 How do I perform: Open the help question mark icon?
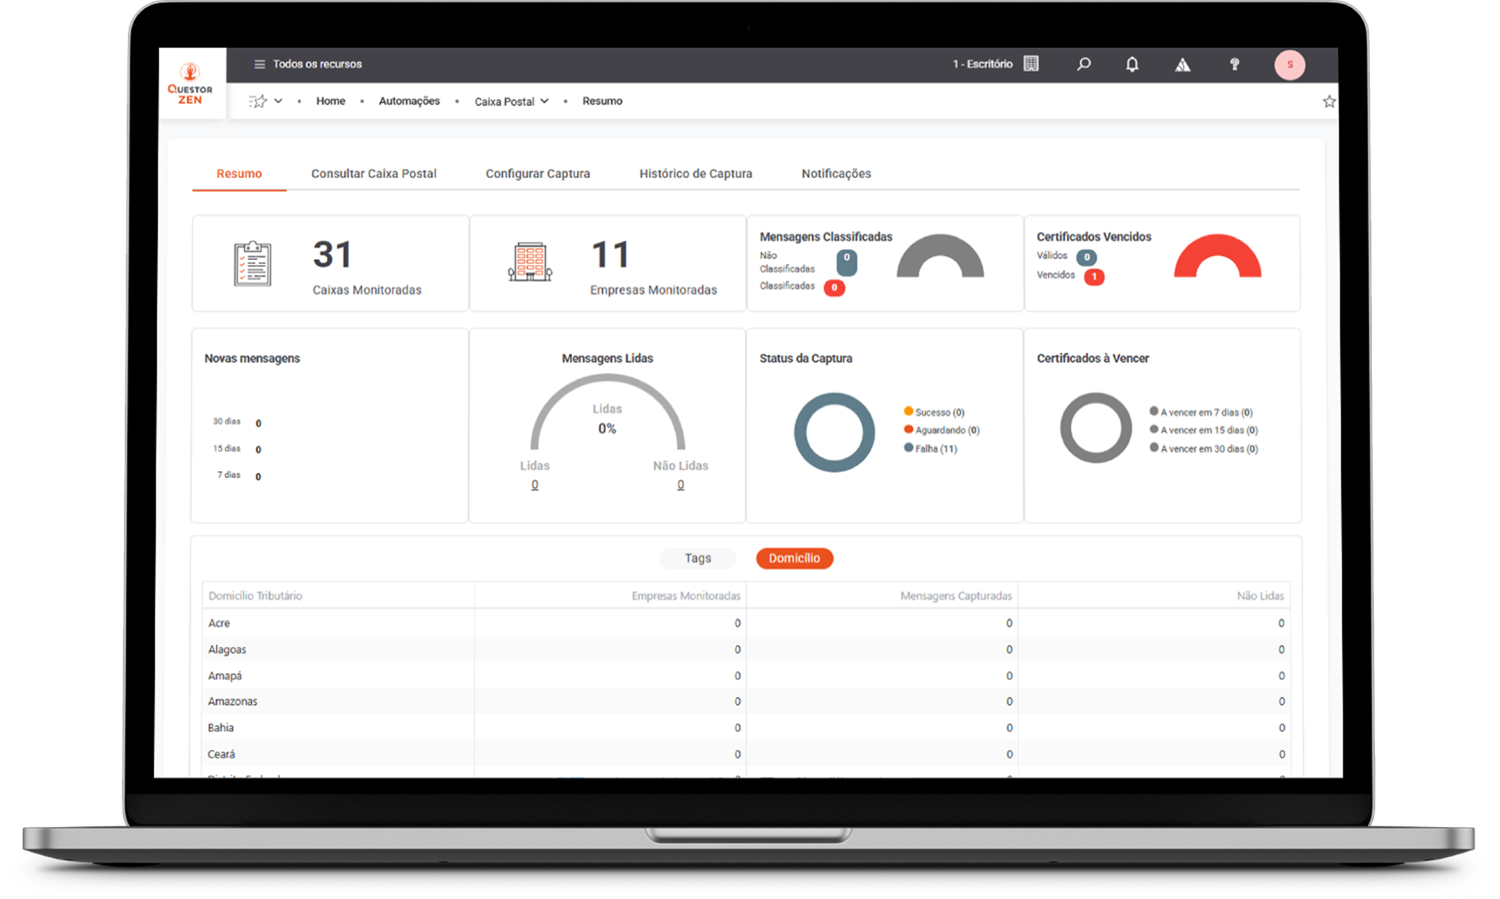tap(1234, 65)
